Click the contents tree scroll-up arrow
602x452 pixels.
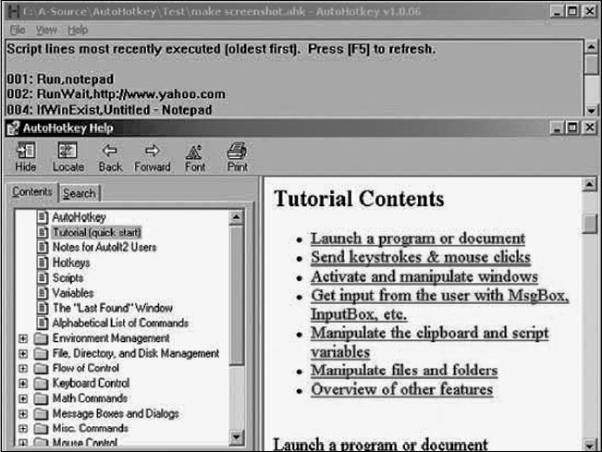pyautogui.click(x=236, y=217)
